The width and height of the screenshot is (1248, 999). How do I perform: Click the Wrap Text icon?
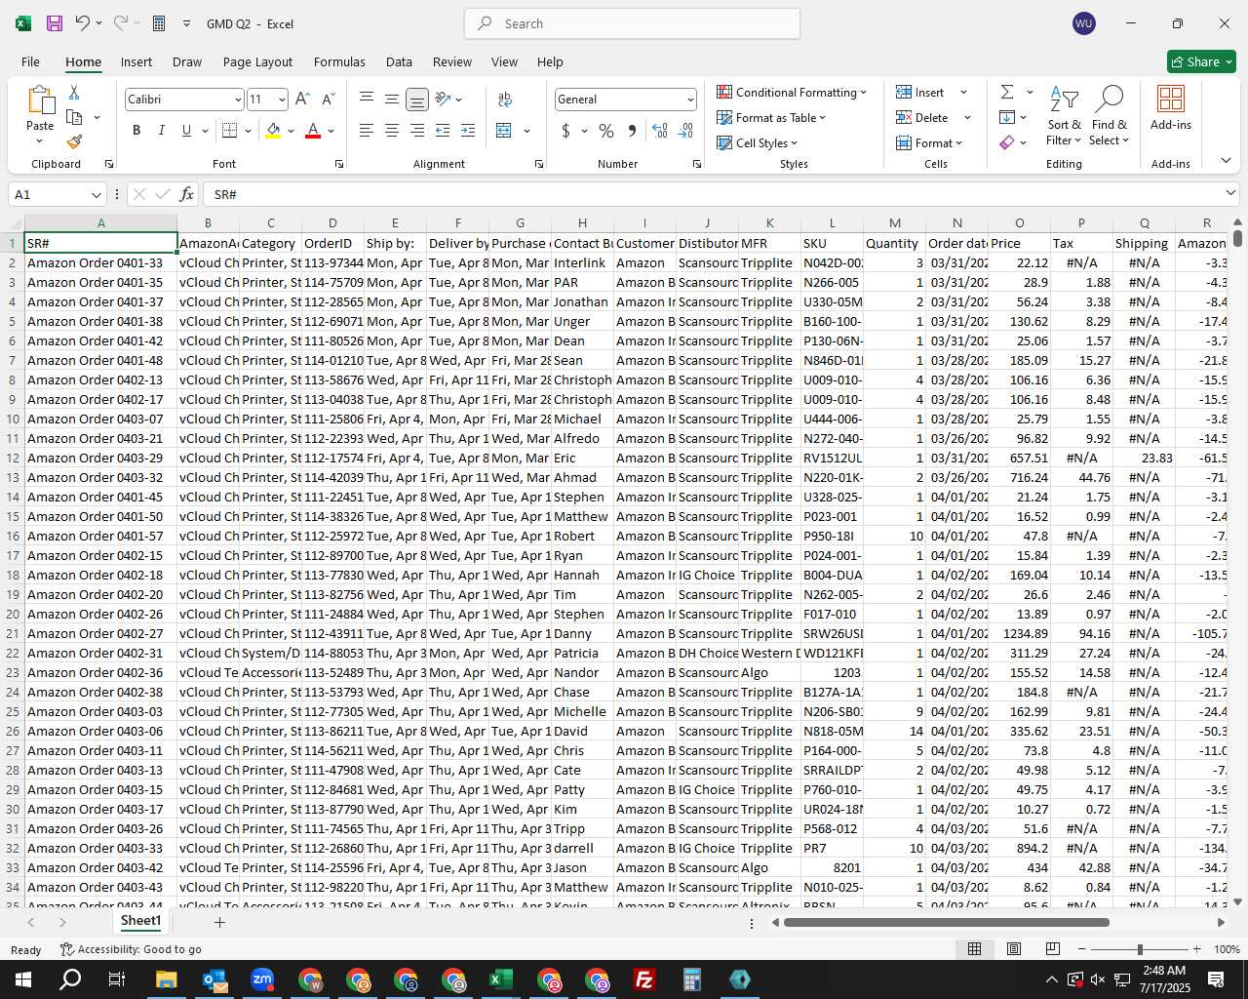505,100
